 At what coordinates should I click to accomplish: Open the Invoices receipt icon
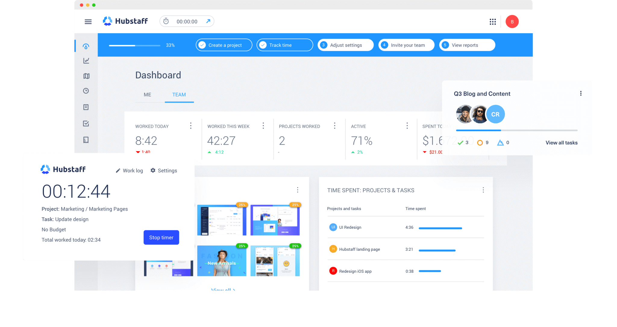[86, 140]
